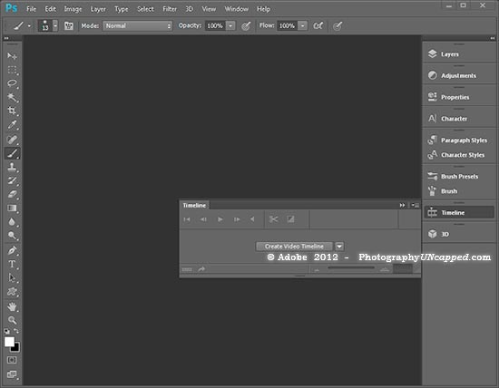Select the Type tool
This screenshot has height=388, width=499.
pyautogui.click(x=12, y=264)
